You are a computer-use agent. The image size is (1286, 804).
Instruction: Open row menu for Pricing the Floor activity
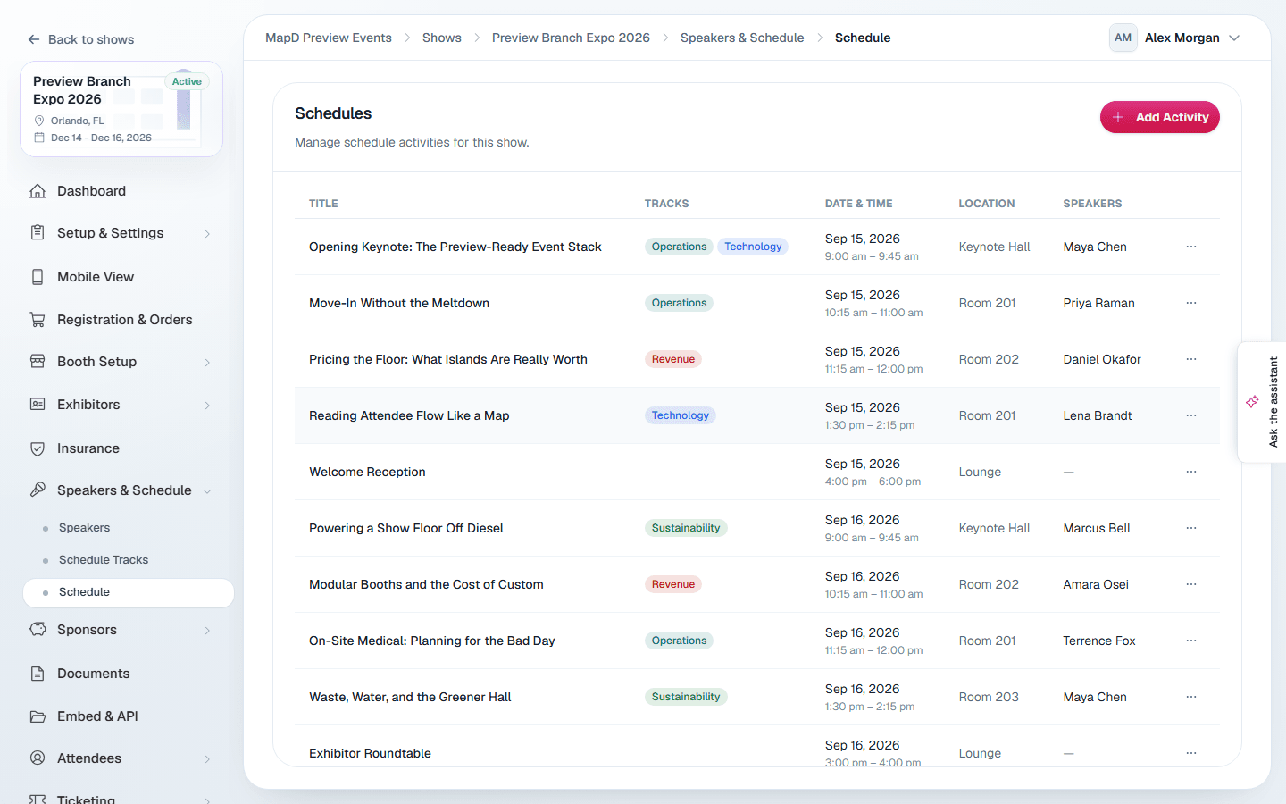(x=1191, y=359)
